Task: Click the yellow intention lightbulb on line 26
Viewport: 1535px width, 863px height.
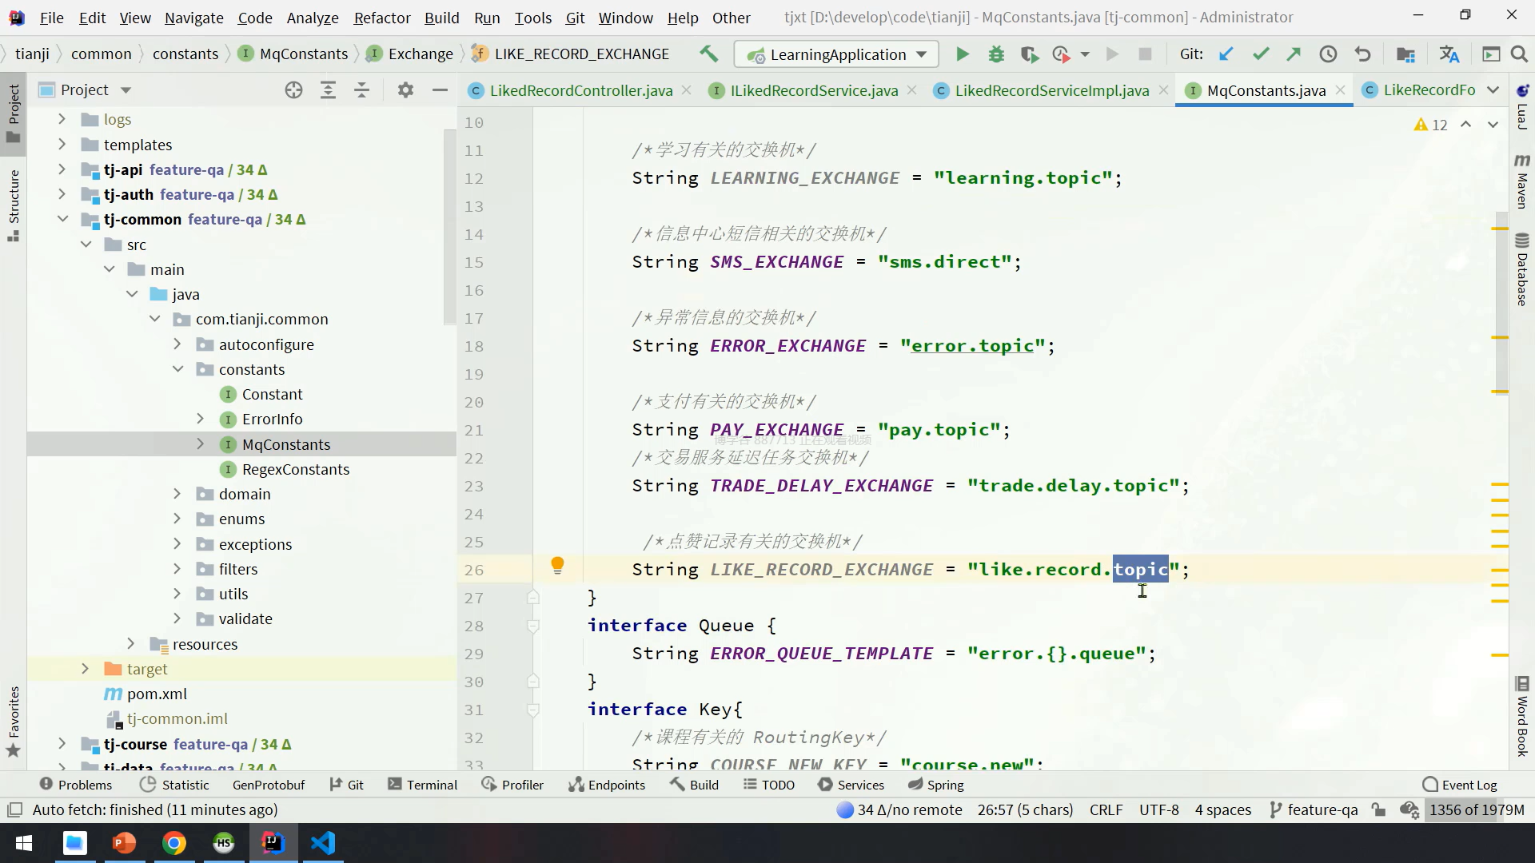Action: [557, 566]
